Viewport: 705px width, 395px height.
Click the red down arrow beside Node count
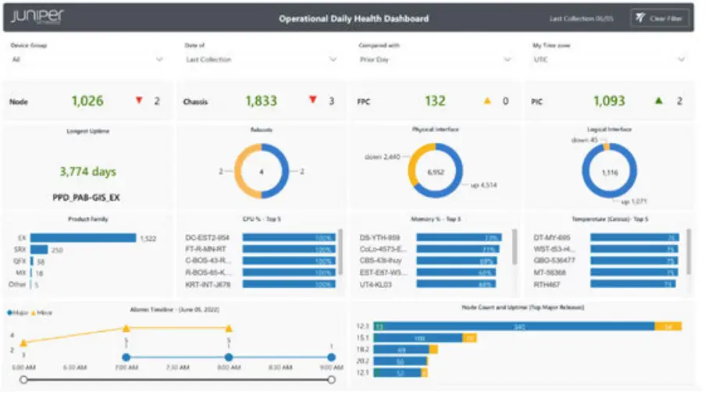coord(139,100)
